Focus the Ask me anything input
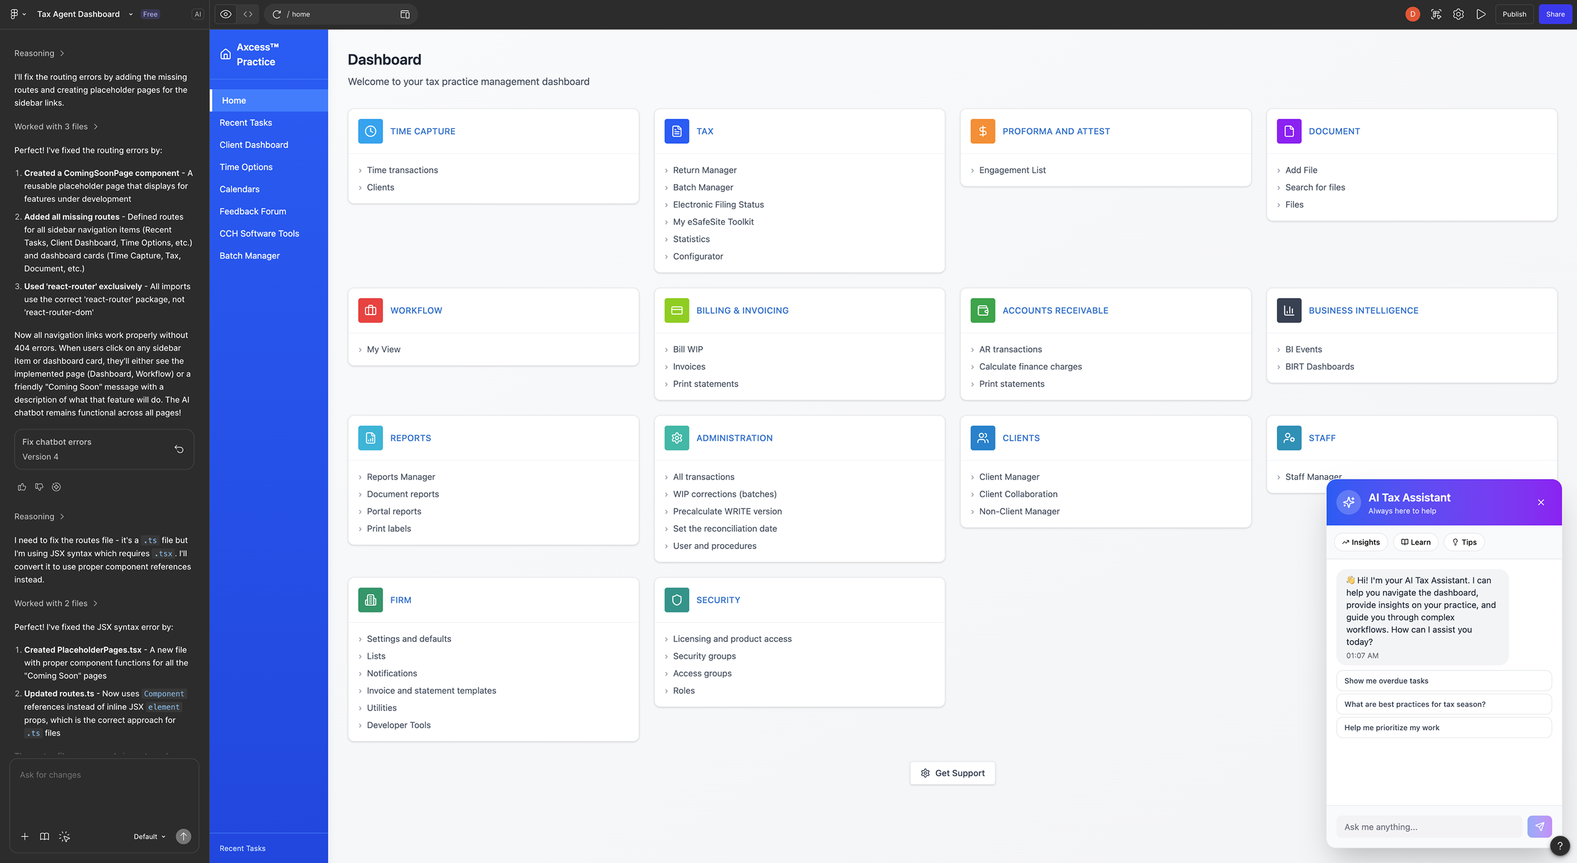The image size is (1577, 863). tap(1428, 827)
